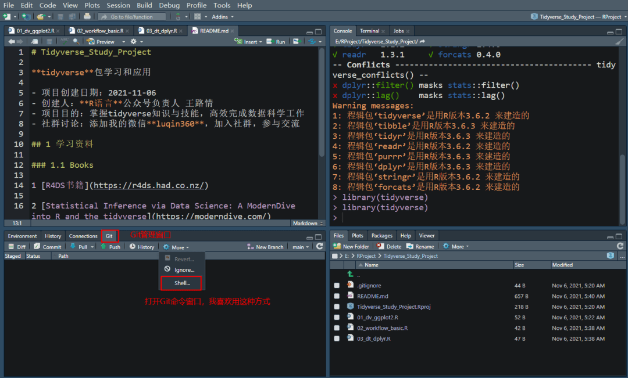Screen dimensions: 628x378
Task: Select Shell... from the More menu
Action: coord(181,283)
